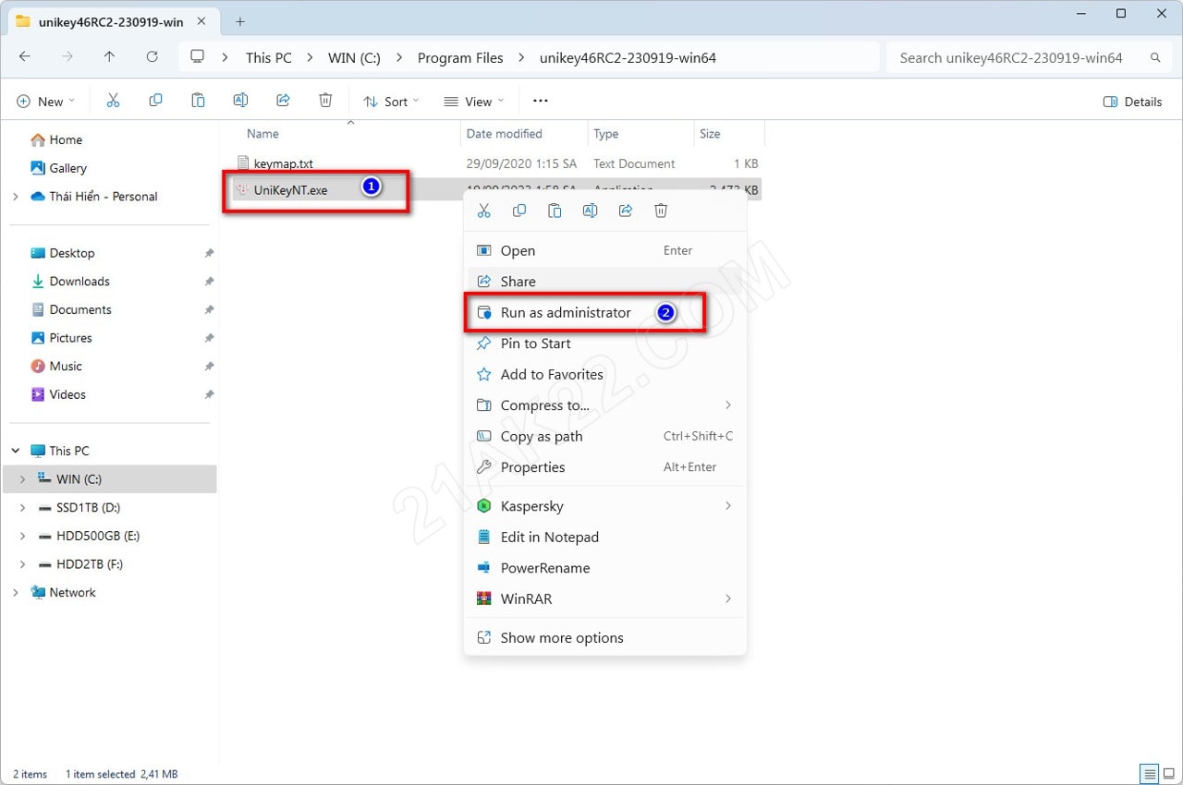This screenshot has height=785, width=1183.
Task: Refresh the current folder view
Action: [152, 57]
